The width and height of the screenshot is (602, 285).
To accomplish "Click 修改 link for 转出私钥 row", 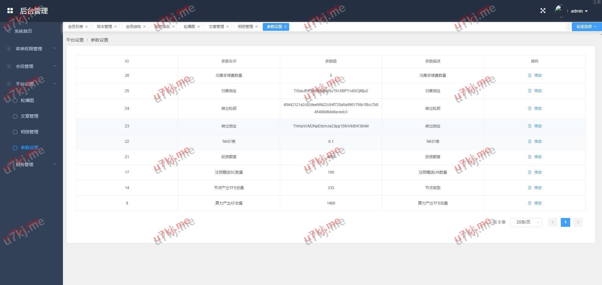I will [538, 109].
